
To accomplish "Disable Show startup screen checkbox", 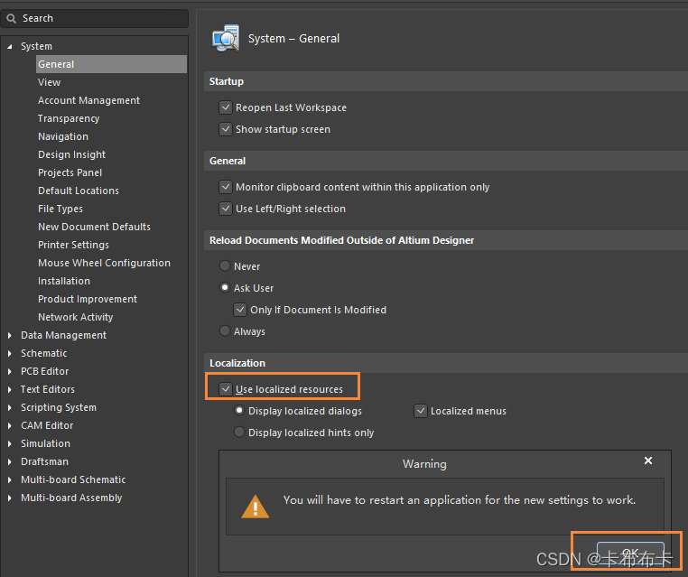I will pyautogui.click(x=226, y=129).
